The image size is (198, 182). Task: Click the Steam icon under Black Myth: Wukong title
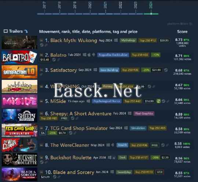42,45
